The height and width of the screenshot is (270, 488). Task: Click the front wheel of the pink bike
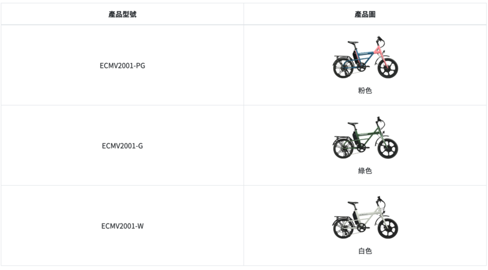click(388, 68)
